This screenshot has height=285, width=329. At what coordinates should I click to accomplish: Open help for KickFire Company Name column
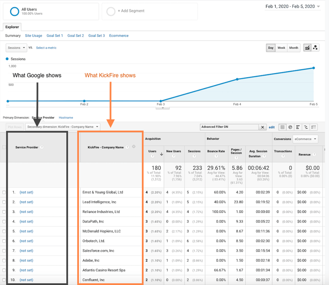point(127,147)
